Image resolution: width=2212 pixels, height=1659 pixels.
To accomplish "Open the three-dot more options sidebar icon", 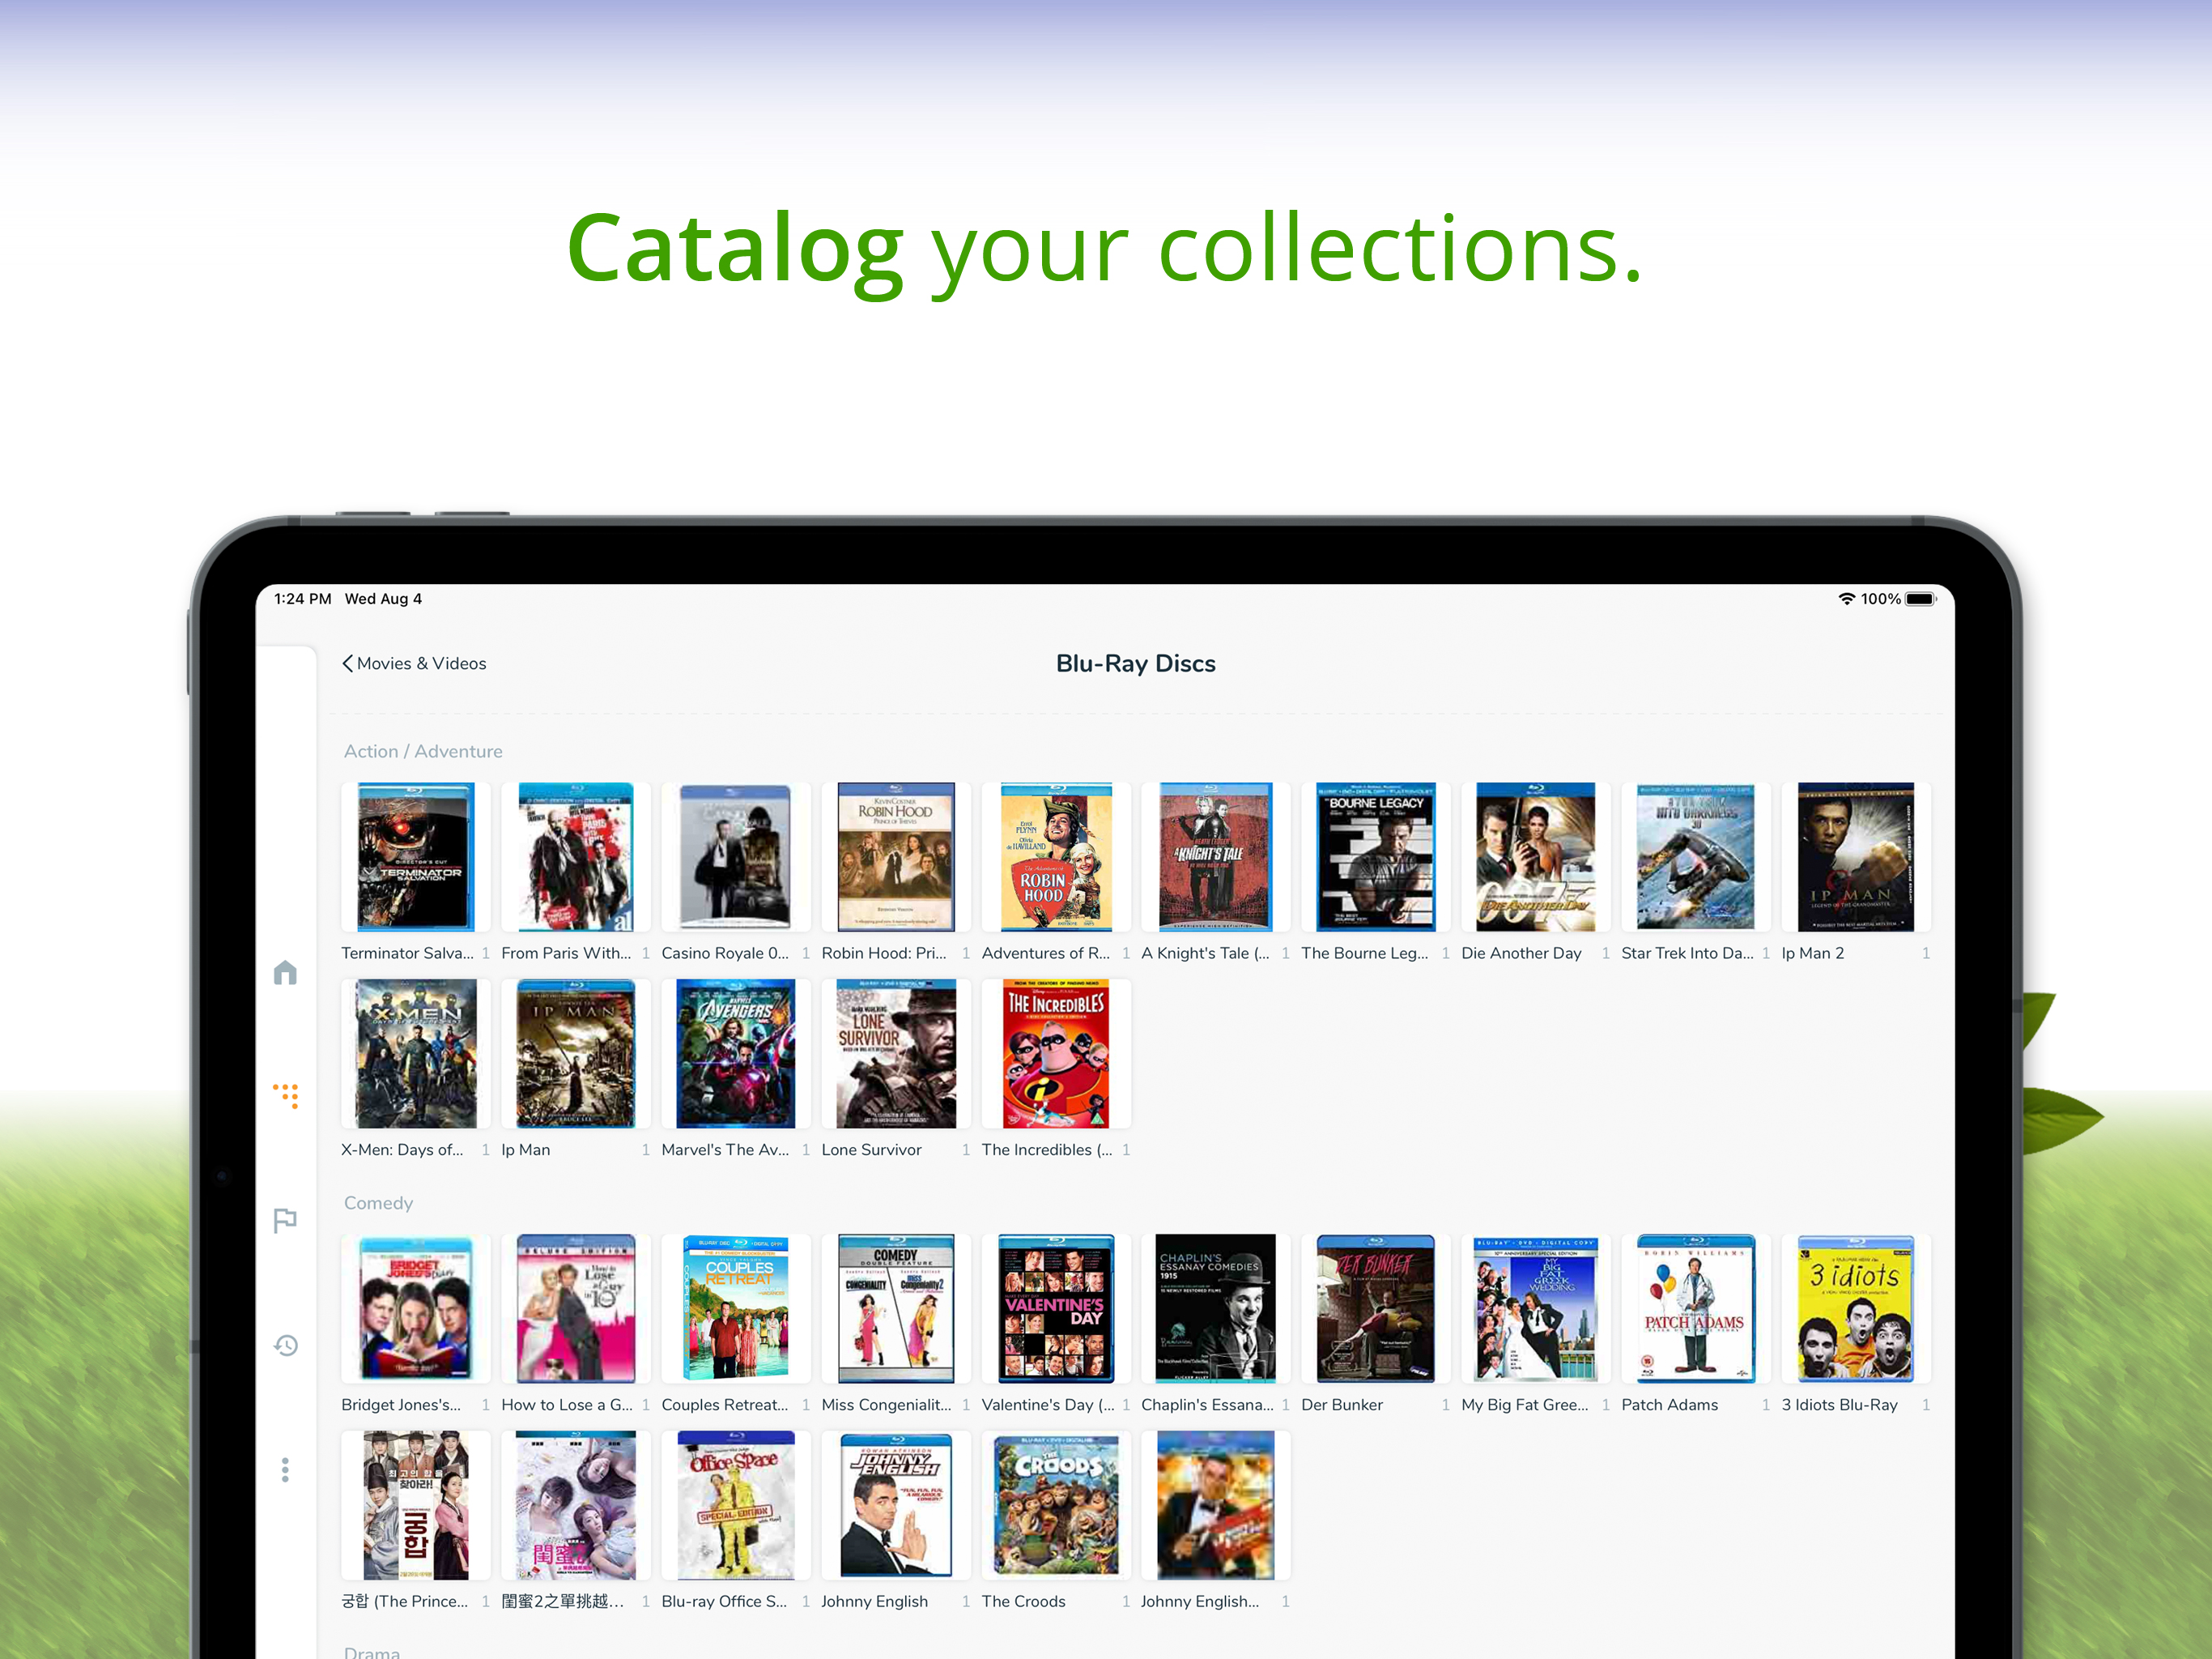I will point(285,1469).
